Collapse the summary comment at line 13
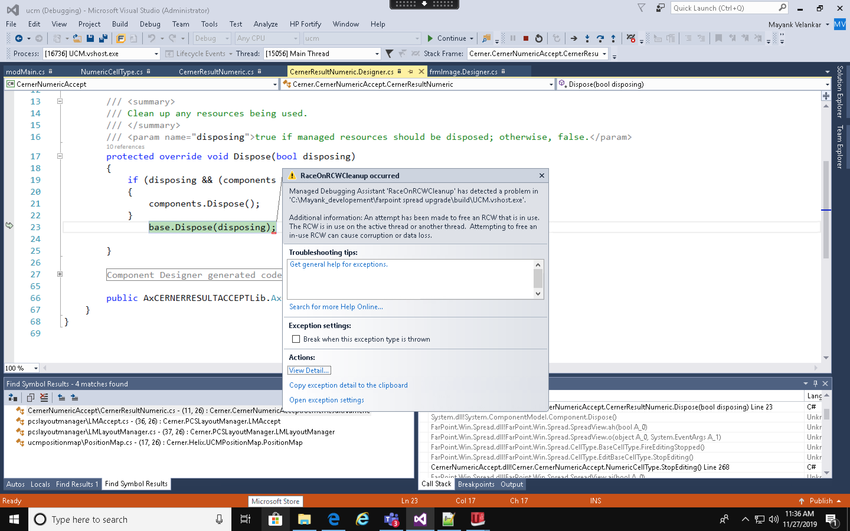This screenshot has height=531, width=850. [x=60, y=101]
